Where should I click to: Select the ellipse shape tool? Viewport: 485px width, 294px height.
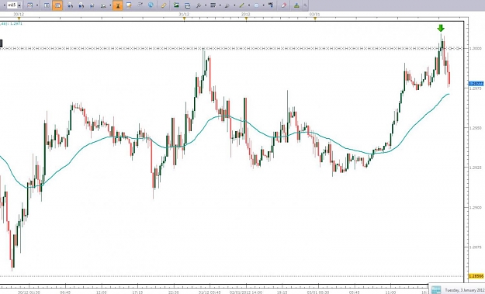[256, 5]
